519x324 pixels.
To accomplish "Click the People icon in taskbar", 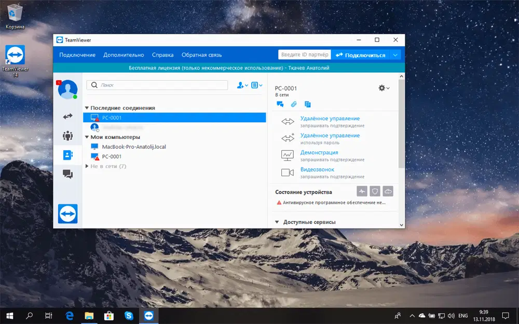I will click(398, 316).
